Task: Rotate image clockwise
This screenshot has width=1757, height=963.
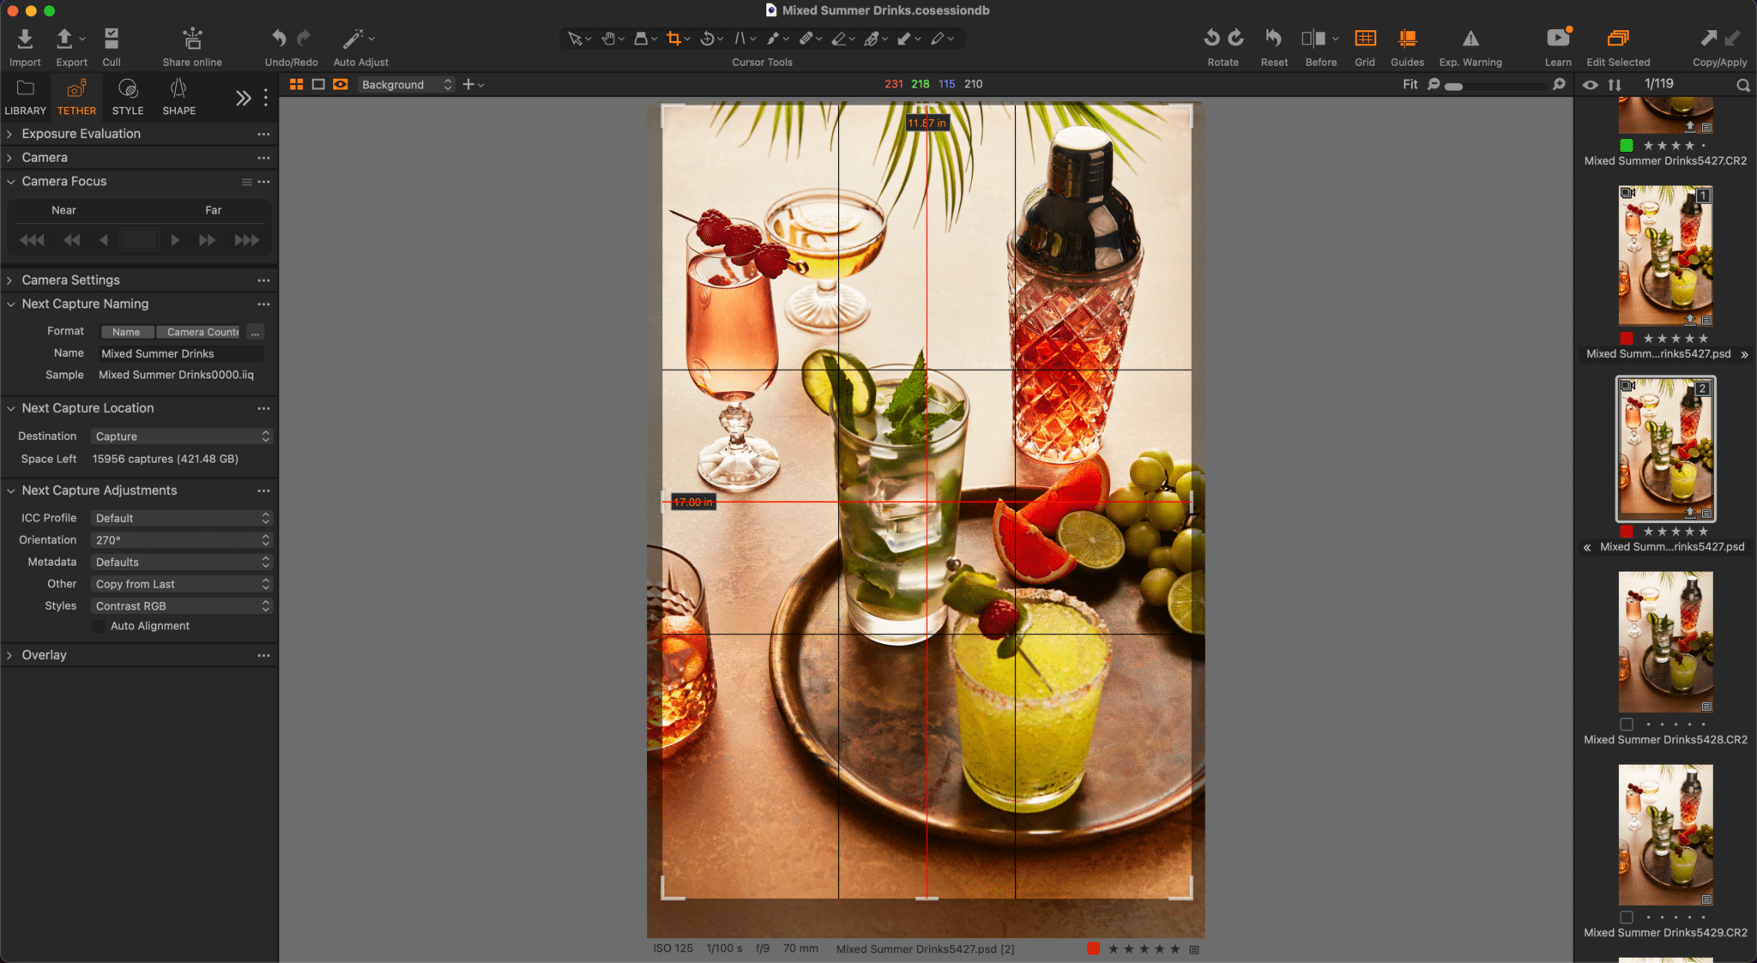Action: [x=1235, y=38]
